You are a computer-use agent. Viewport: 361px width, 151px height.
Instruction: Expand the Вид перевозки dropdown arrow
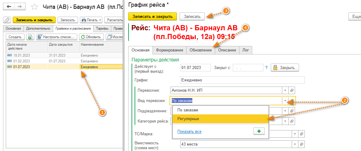coord(285,100)
